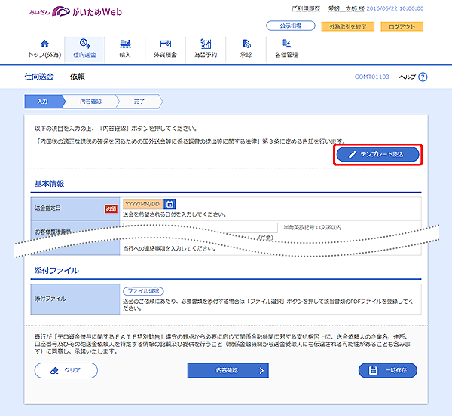This screenshot has width=452, height=416.
Task: Click the 入力 step indicator
Action: point(44,102)
